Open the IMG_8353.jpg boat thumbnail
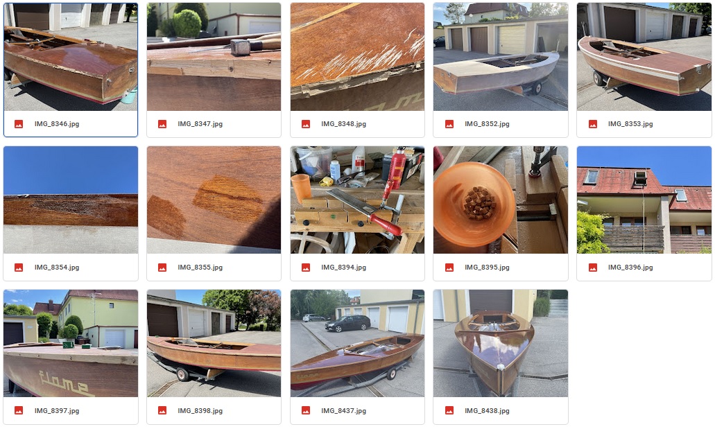Screen dimensions: 715x429 coord(644,57)
